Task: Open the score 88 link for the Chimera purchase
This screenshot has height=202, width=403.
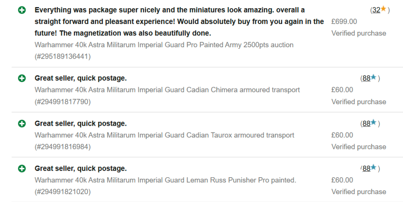Action: 366,78
